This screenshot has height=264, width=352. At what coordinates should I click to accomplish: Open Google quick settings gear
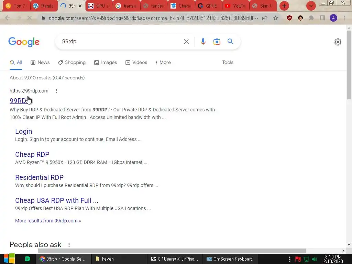coord(338,42)
